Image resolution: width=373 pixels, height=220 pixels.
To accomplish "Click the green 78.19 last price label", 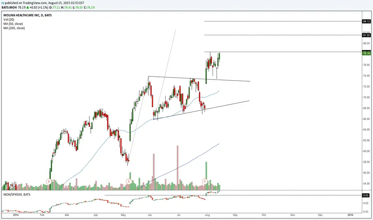I will pyautogui.click(x=366, y=54).
